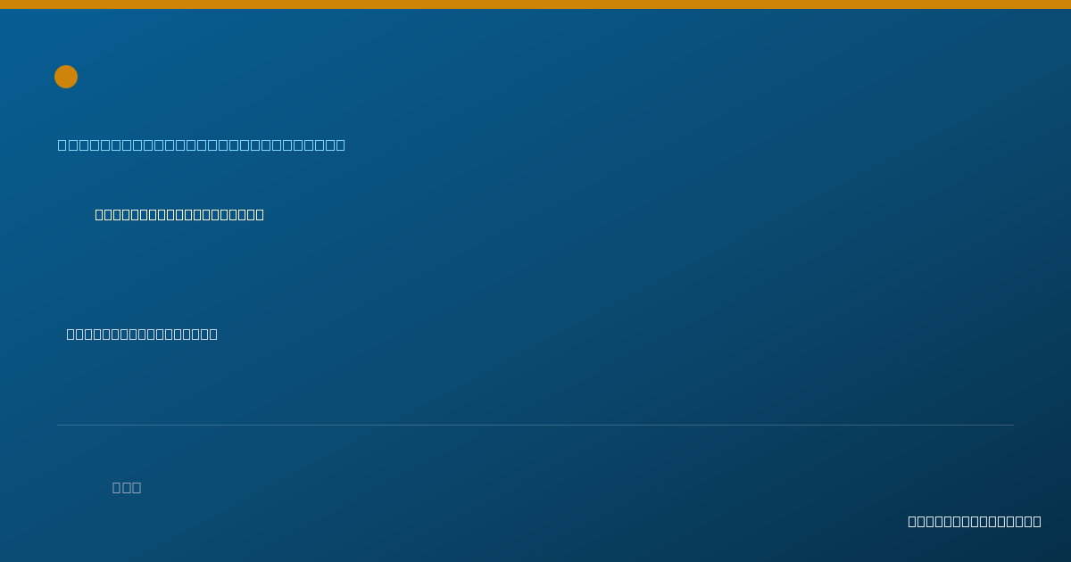
Task: Click the orange bar along the top edge
Action: click(535, 4)
